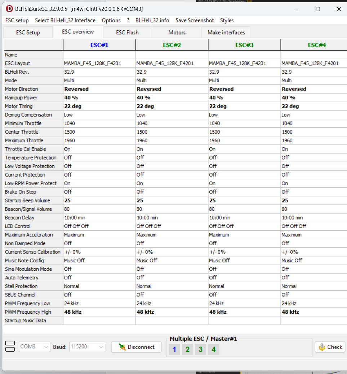Open the Save Screenshot menu item
Screen dimensions: 347x374
[195, 20]
